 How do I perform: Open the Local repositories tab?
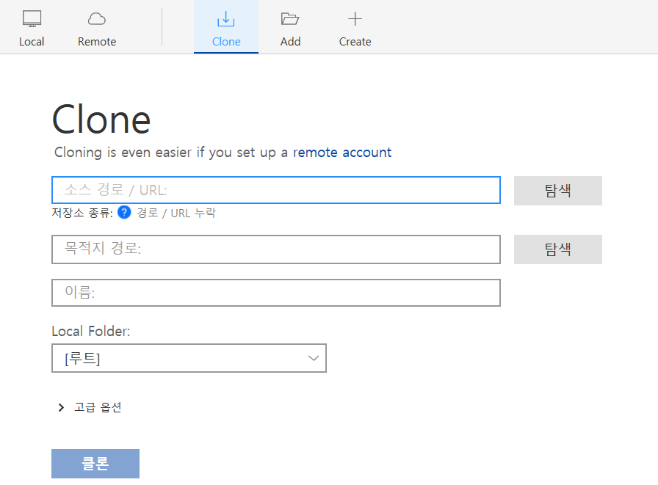click(x=32, y=28)
